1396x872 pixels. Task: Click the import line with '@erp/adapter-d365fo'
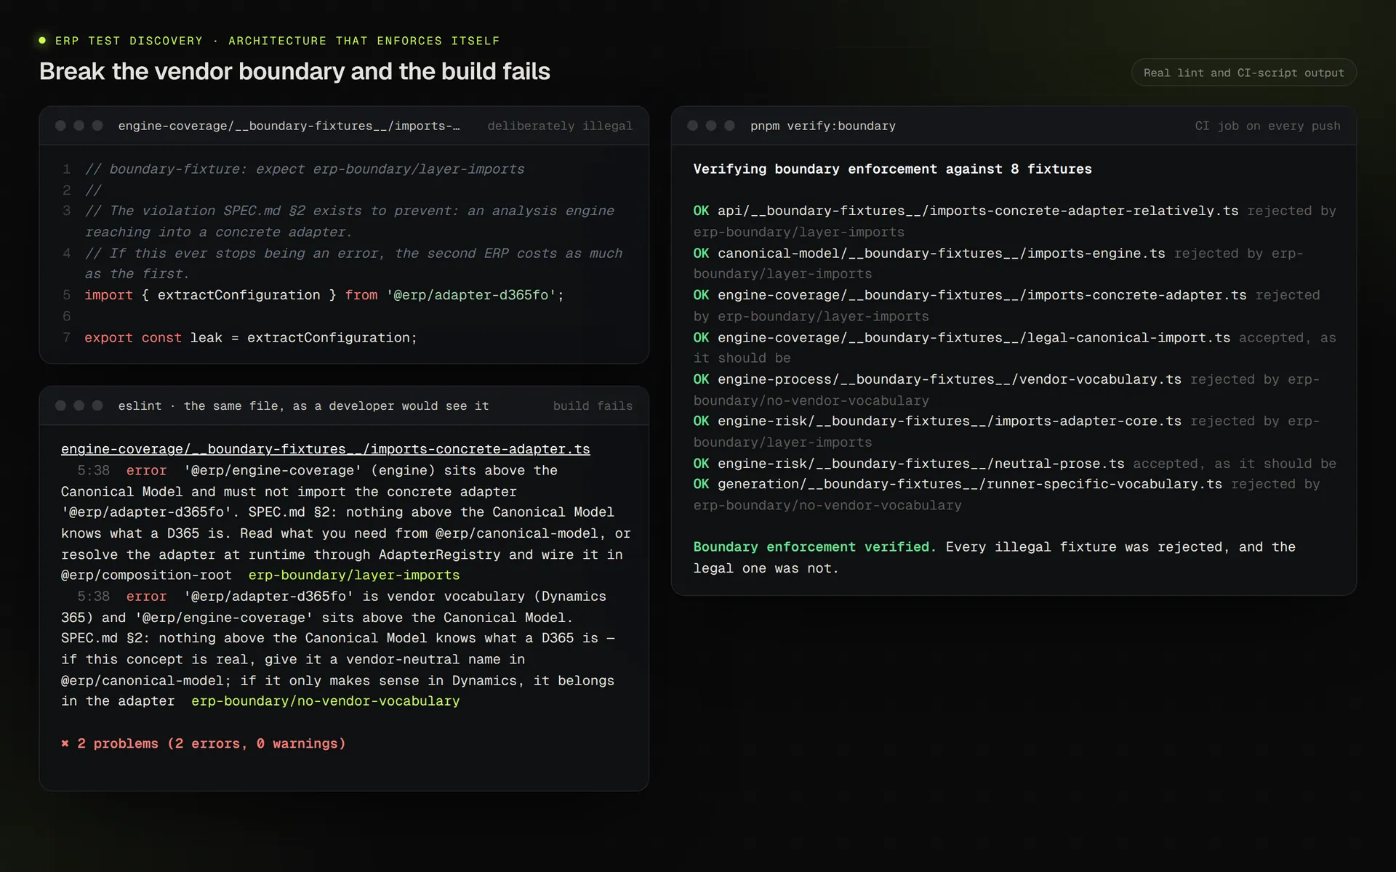click(x=324, y=295)
